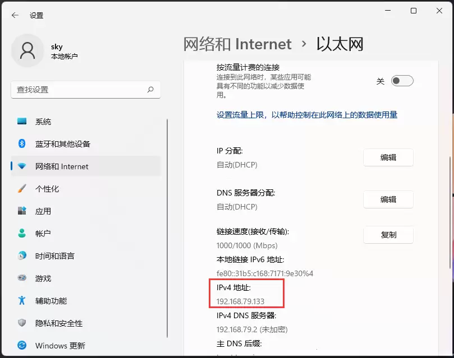Click 编辑 next to IP 分配
This screenshot has height=358, width=454.
click(x=388, y=157)
